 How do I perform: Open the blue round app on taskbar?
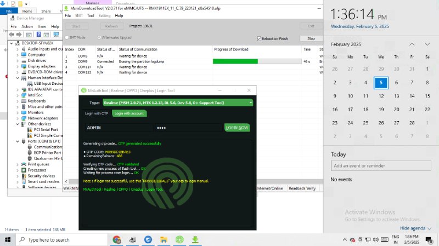(x=148, y=239)
